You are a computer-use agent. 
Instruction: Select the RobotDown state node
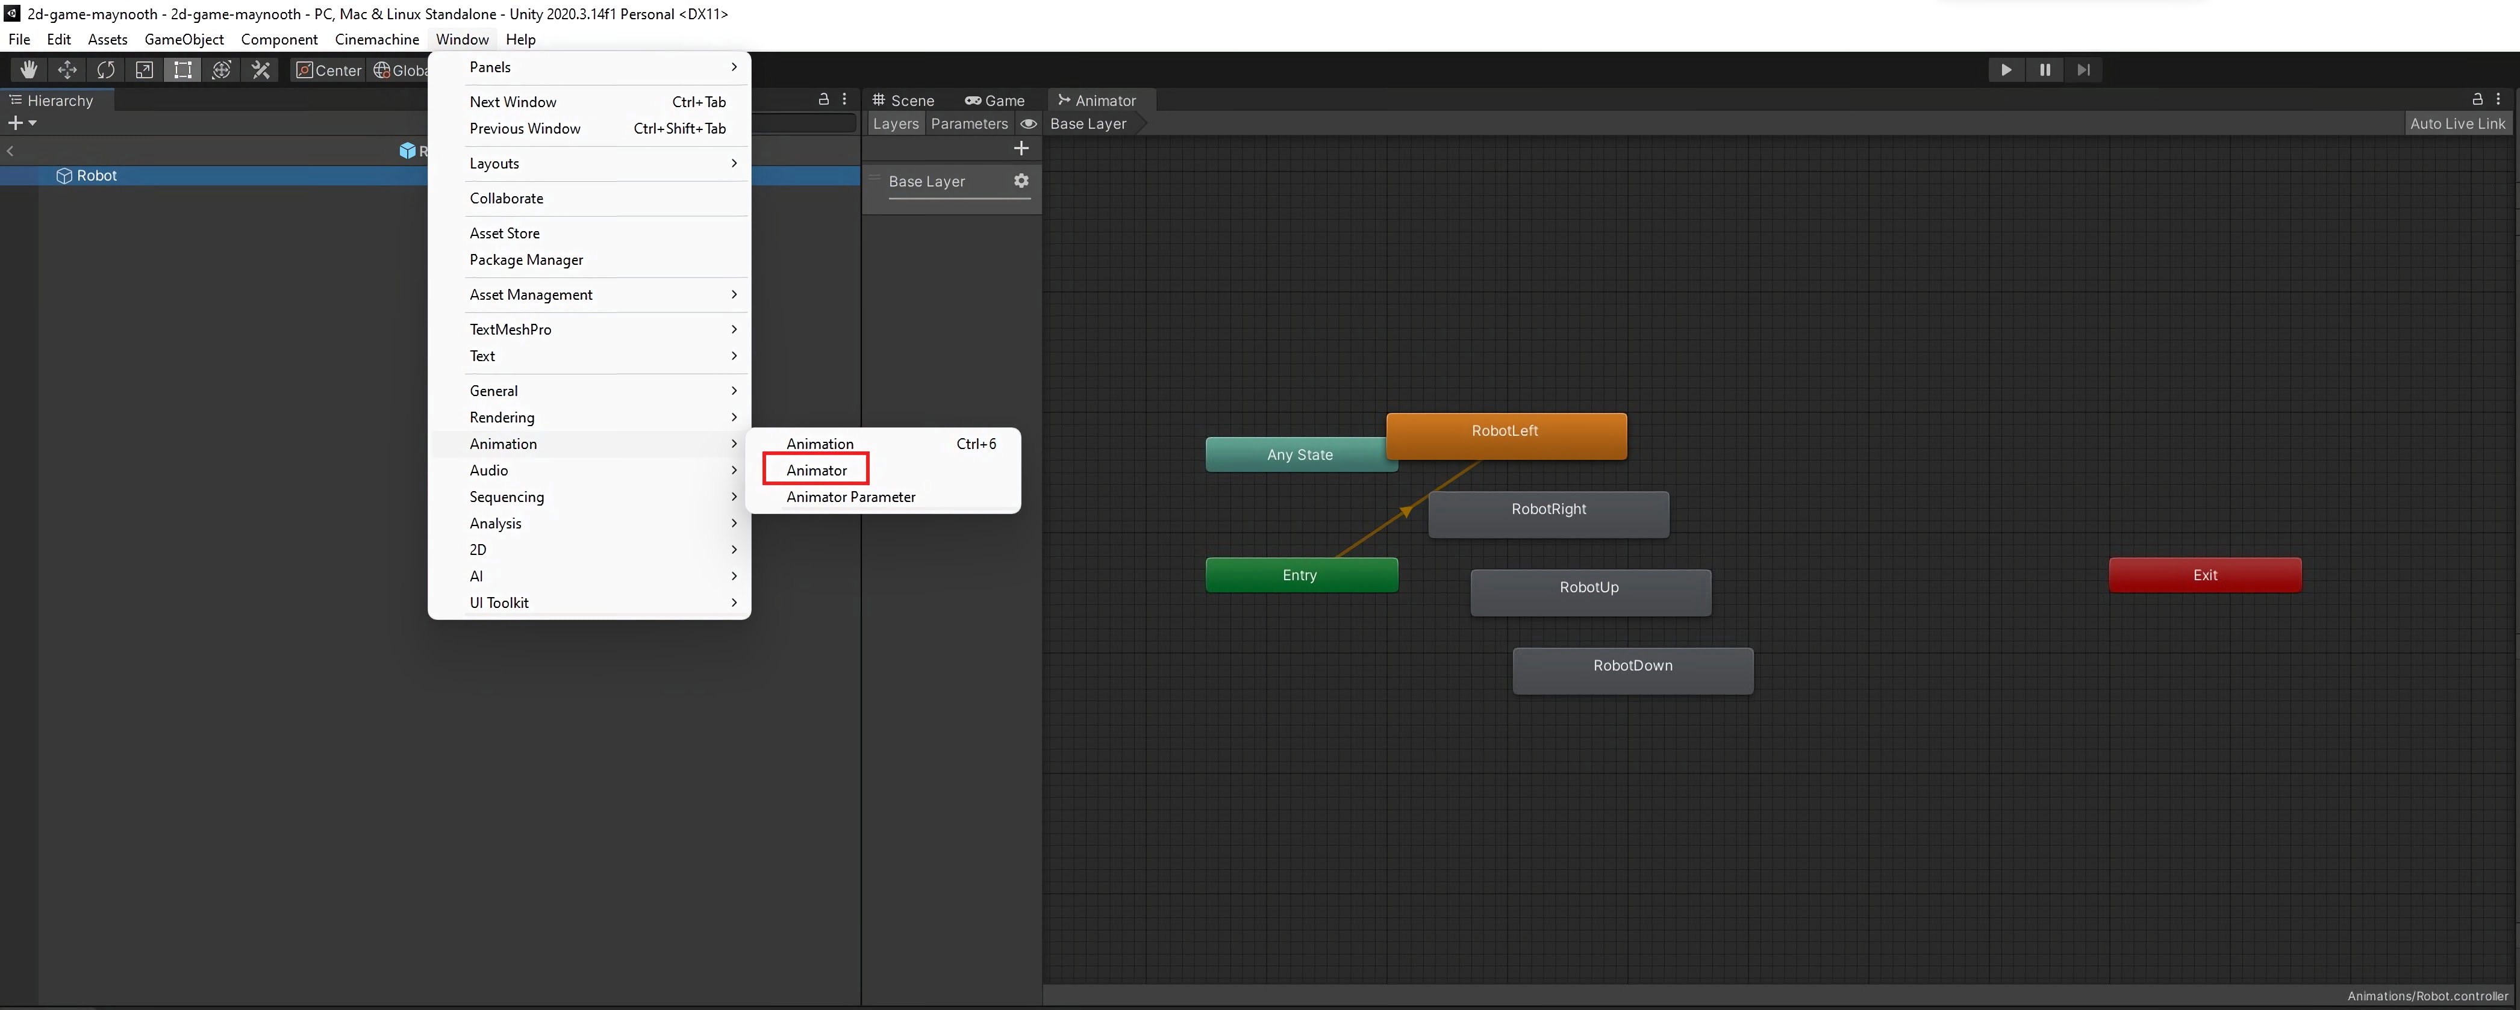click(1633, 671)
